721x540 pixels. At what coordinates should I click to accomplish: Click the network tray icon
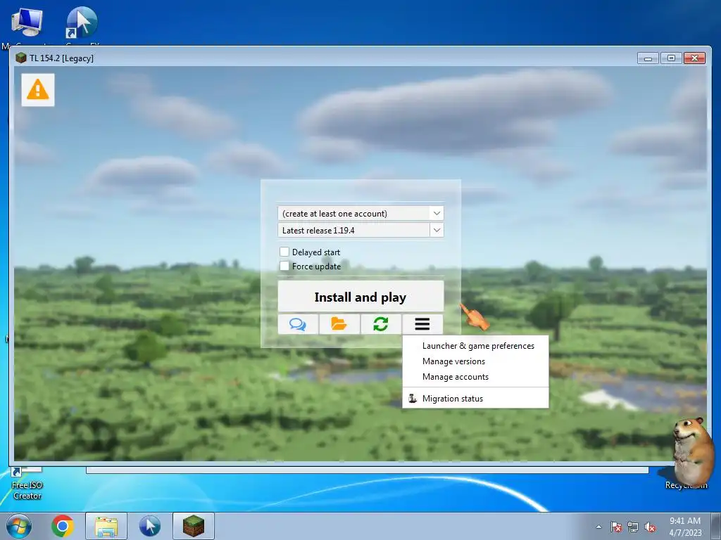point(633,527)
